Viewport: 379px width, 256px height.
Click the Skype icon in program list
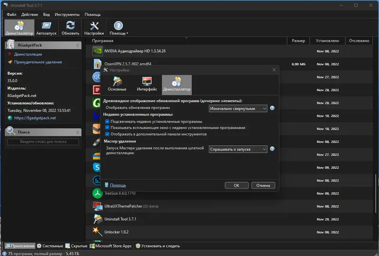click(x=97, y=167)
